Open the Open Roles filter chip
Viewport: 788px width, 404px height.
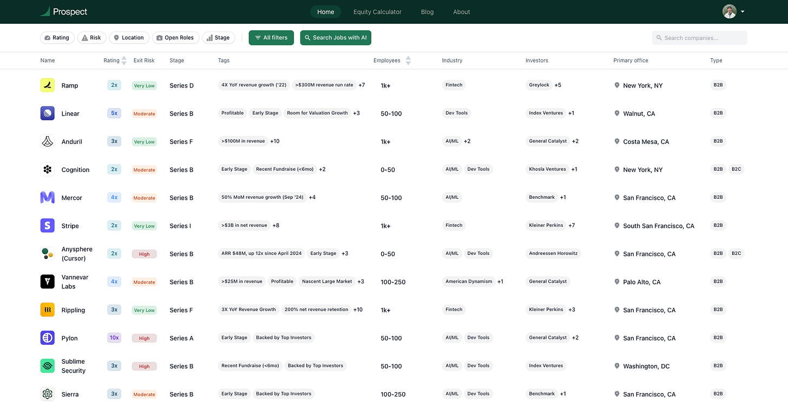coord(175,38)
